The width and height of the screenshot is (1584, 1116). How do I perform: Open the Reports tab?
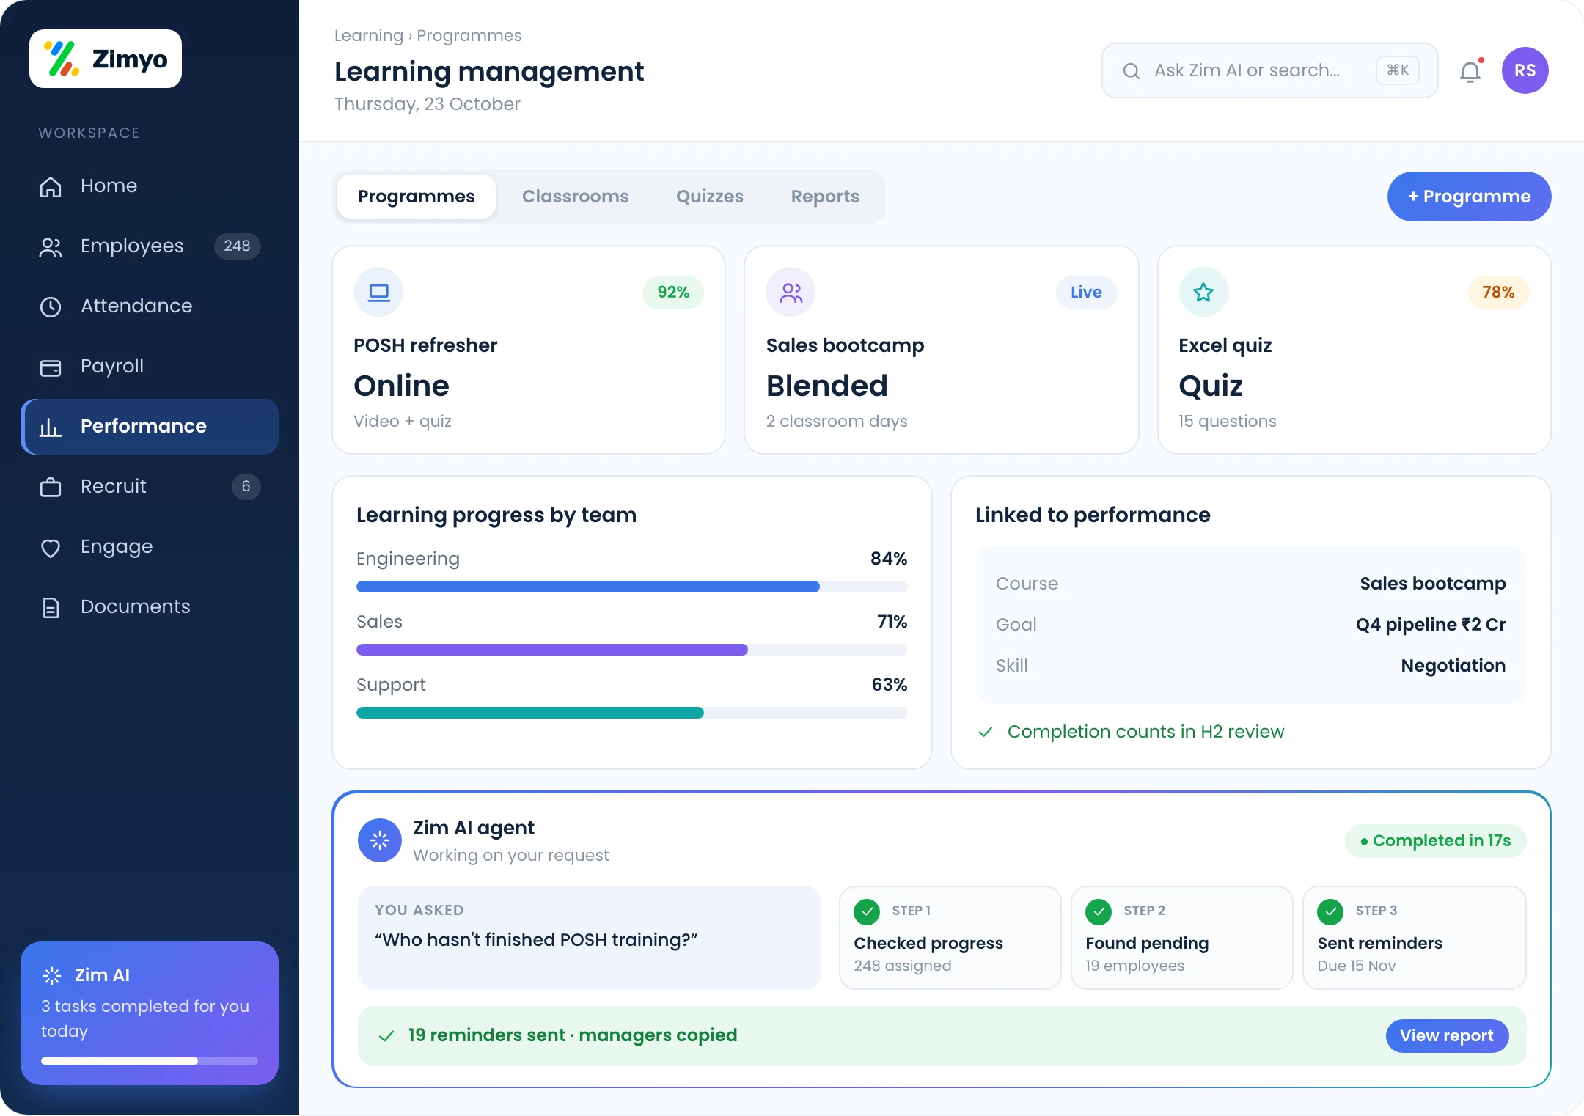click(x=825, y=197)
